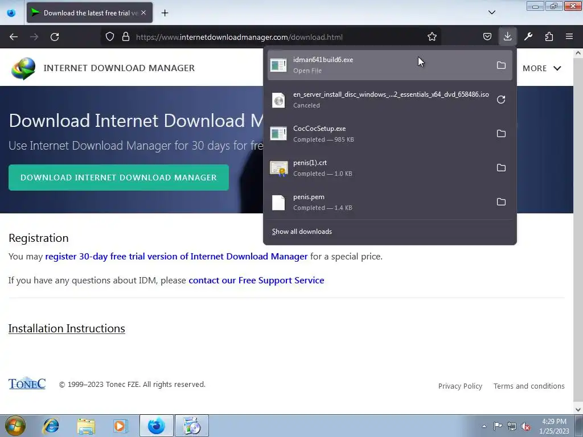Viewport: 583px width, 437px height.
Task: Close the Download the latest free trial tab
Action: [143, 13]
